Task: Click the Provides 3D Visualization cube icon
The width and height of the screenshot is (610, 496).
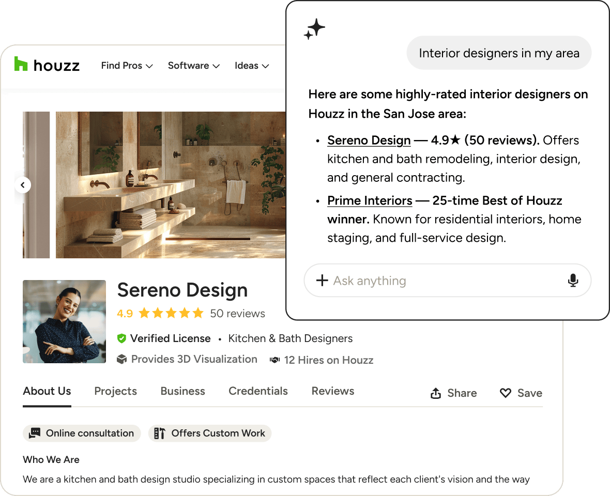Action: [x=122, y=359]
